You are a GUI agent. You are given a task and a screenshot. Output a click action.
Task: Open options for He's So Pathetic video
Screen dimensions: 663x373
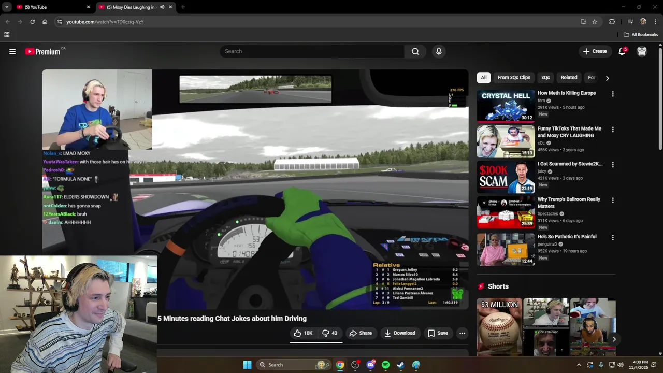[613, 238]
